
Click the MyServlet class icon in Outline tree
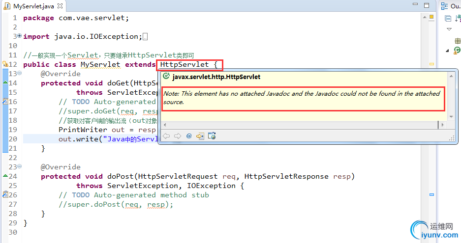[457, 51]
